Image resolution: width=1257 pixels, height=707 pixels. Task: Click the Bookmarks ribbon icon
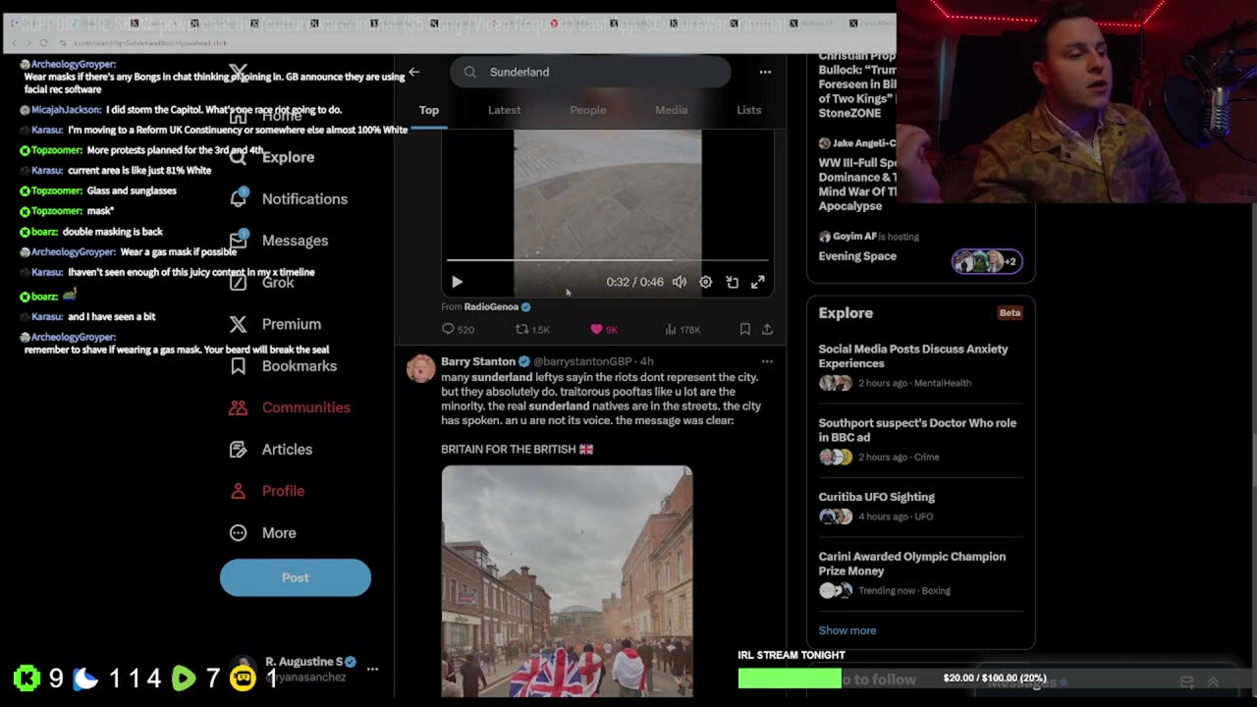point(238,365)
